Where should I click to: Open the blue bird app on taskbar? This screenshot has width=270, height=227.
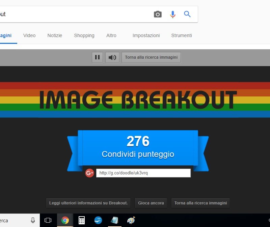tap(98, 220)
